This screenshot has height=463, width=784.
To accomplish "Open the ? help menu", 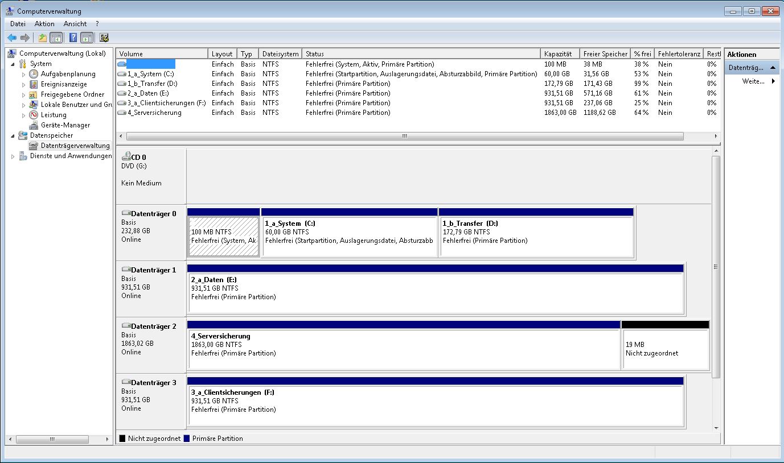I will click(x=97, y=24).
